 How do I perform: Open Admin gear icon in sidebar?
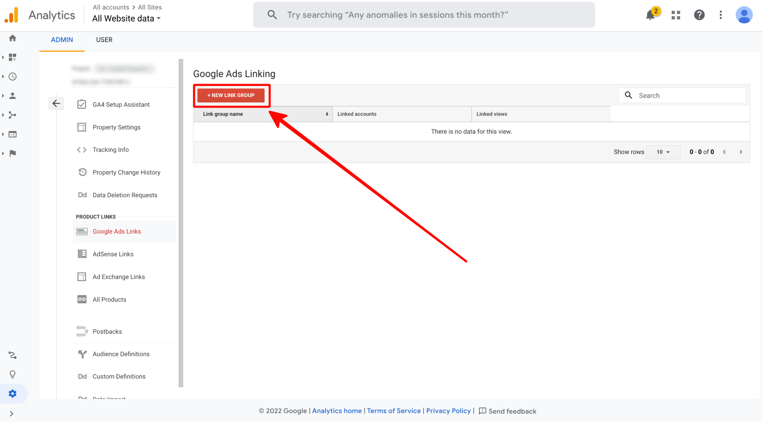pyautogui.click(x=13, y=394)
